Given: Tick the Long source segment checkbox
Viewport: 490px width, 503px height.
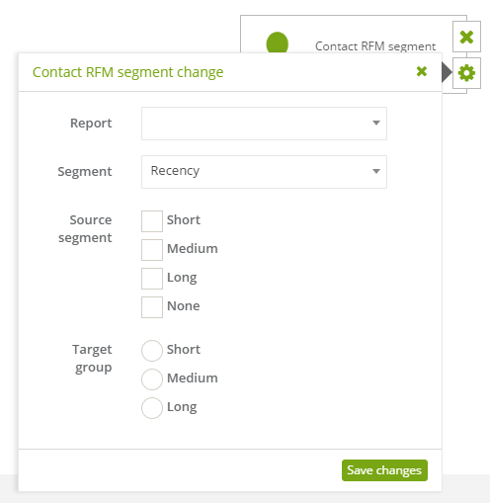Looking at the screenshot, I should pos(152,279).
